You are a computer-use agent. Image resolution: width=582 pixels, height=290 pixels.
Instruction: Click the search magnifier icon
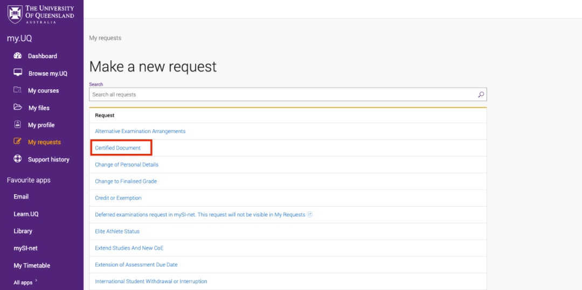coord(481,95)
